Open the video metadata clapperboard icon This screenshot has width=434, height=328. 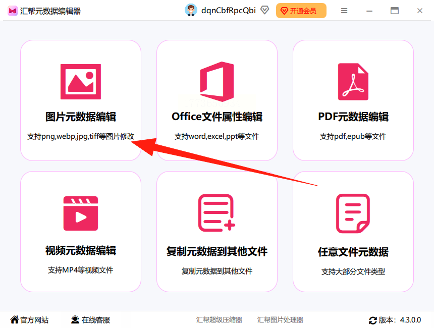coord(81,213)
